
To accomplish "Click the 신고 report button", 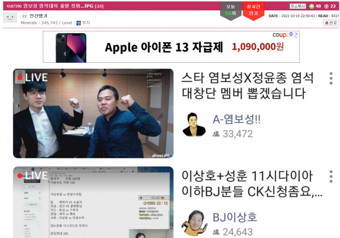I will [x=331, y=23].
